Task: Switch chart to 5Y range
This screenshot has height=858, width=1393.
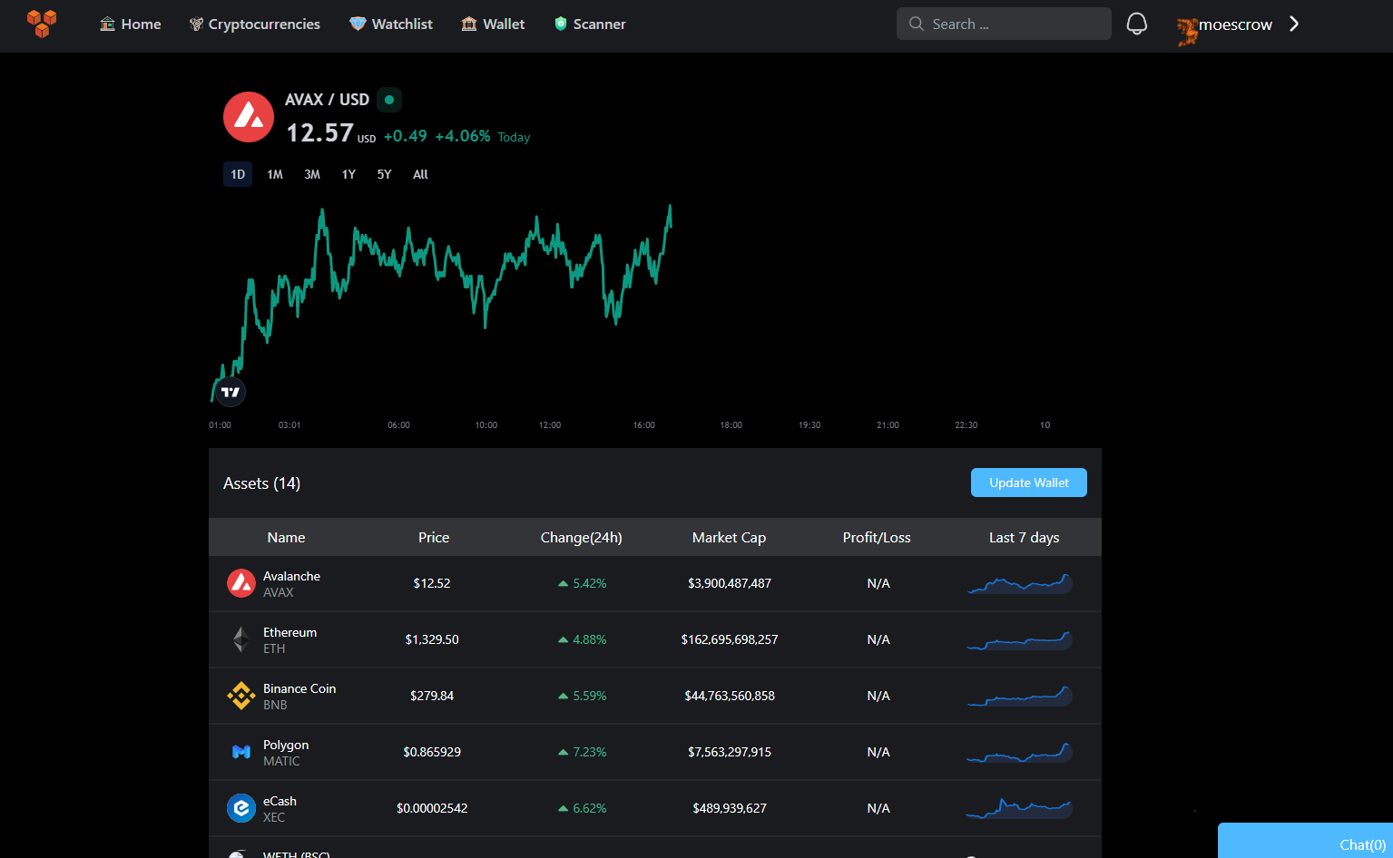Action: (x=385, y=174)
